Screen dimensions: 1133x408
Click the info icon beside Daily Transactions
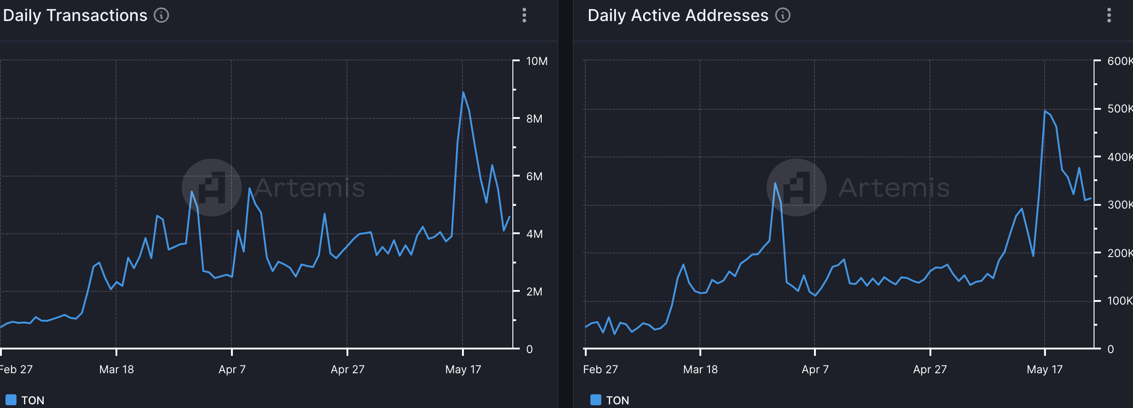click(161, 16)
